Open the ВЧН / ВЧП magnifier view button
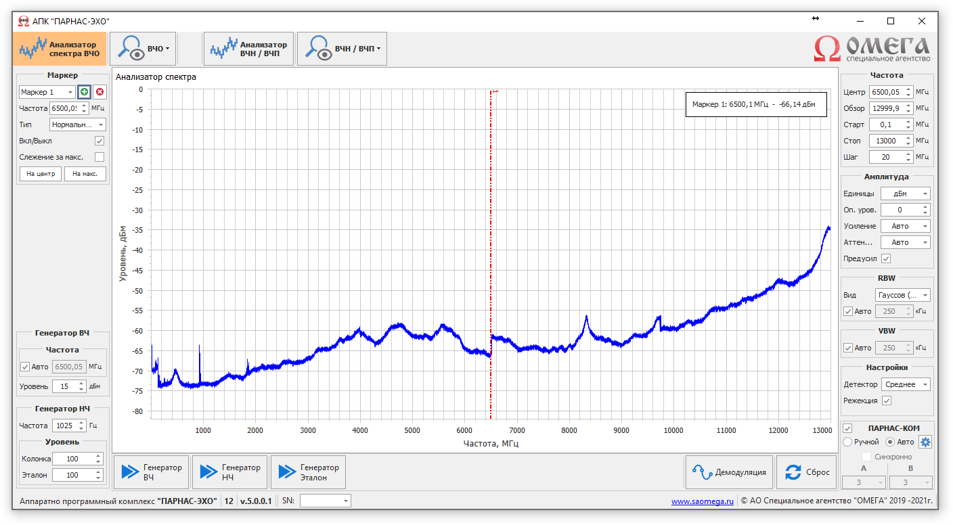This screenshot has height=525, width=953. 342,49
